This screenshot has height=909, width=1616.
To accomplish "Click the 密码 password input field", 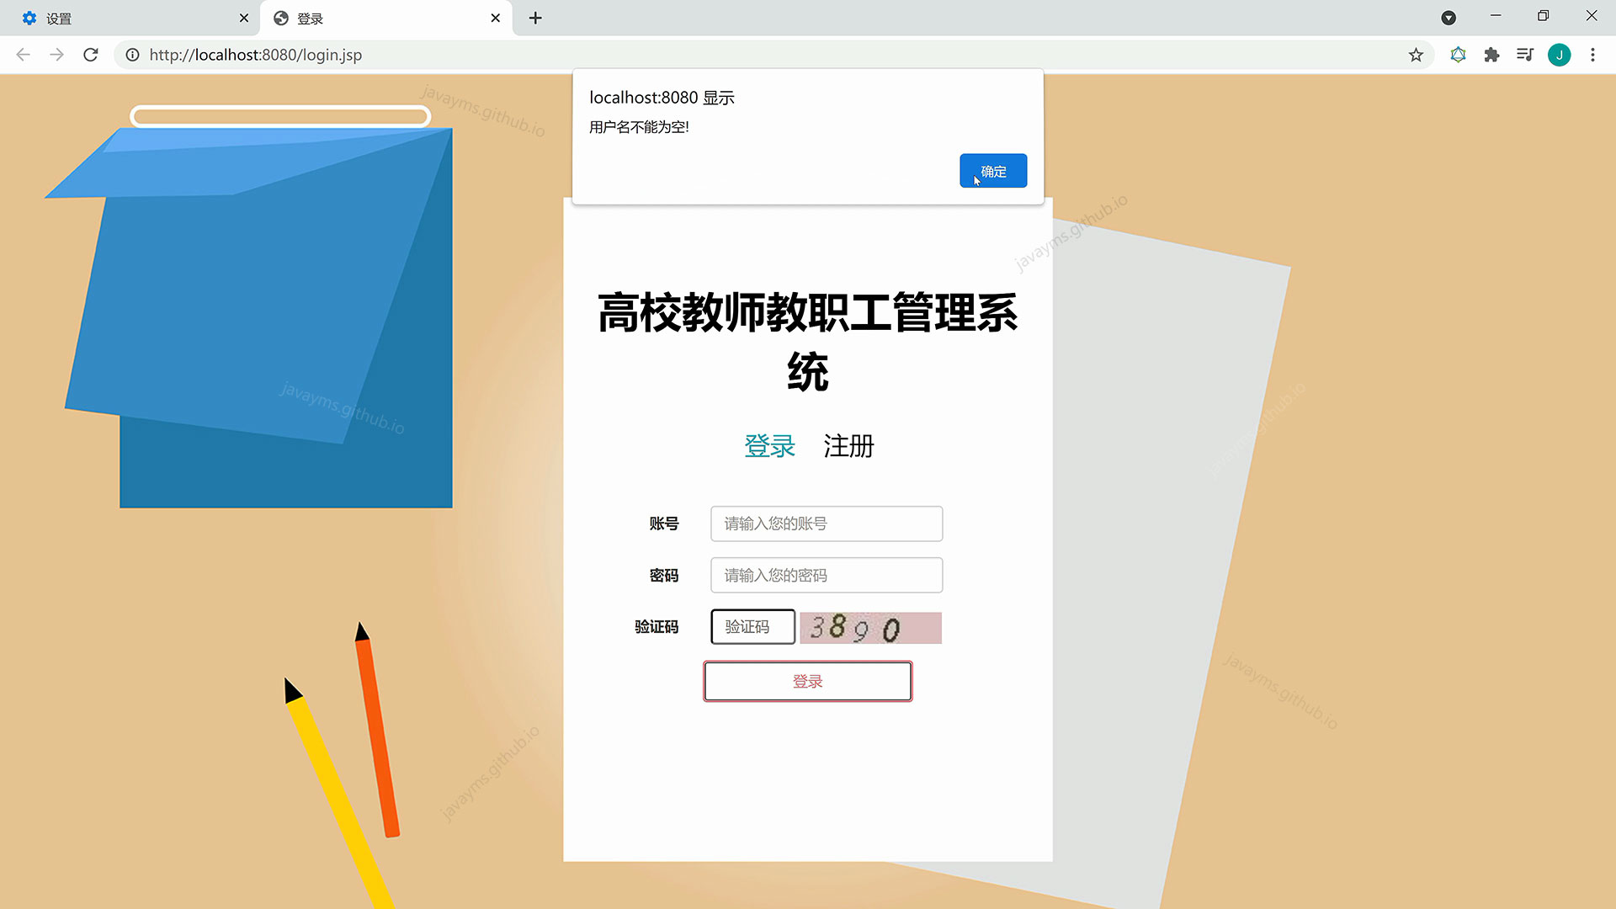I will pyautogui.click(x=826, y=575).
